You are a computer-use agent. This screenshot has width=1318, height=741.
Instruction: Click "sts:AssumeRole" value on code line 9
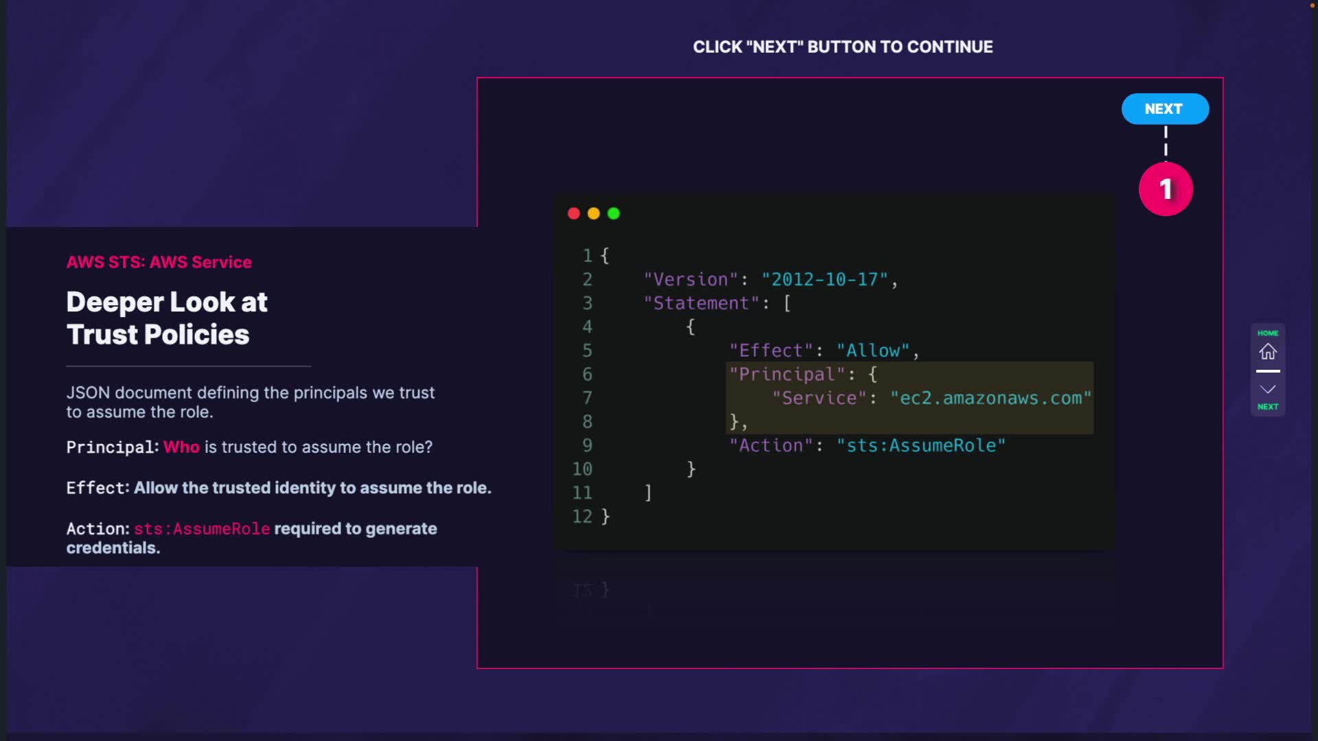921,446
